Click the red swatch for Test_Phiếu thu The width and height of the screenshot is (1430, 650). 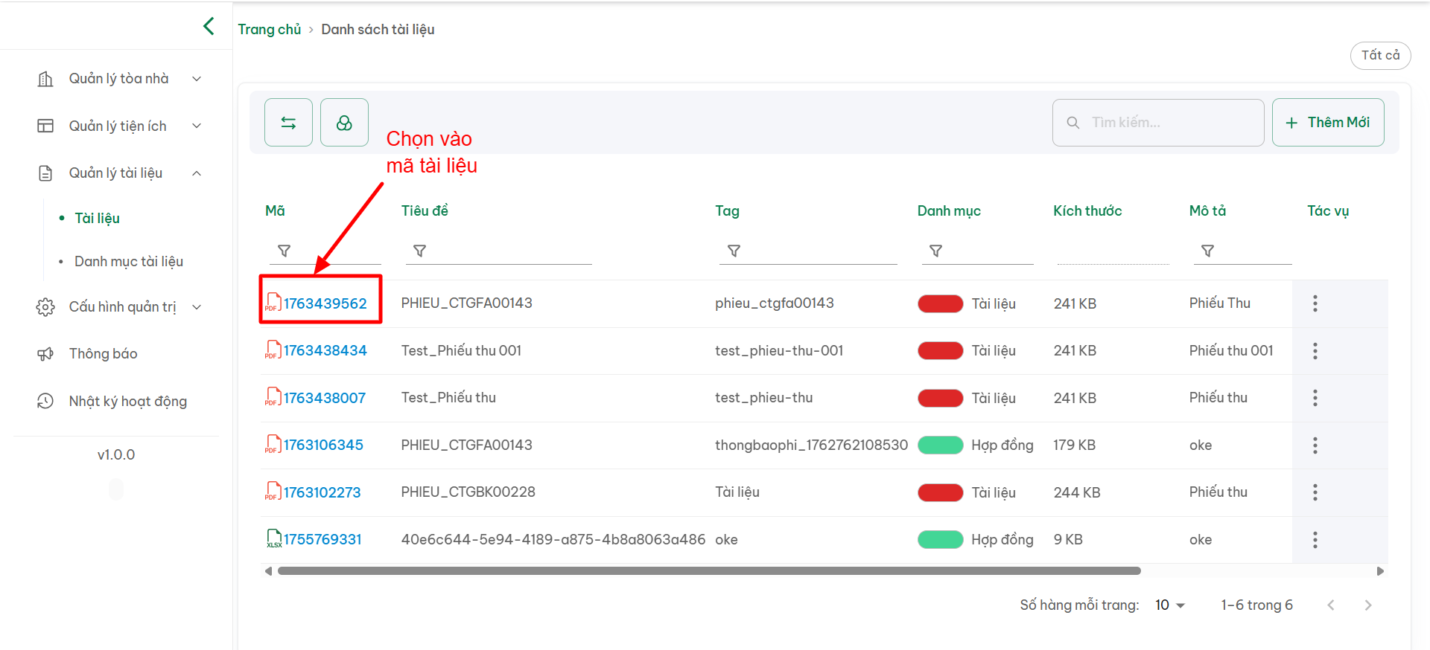click(940, 398)
